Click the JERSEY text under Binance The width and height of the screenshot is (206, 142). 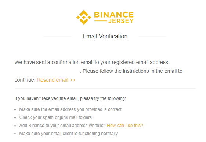coord(121,21)
